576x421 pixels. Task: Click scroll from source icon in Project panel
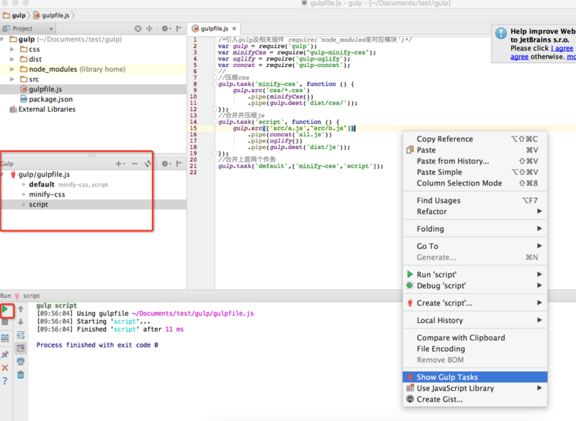(x=138, y=29)
